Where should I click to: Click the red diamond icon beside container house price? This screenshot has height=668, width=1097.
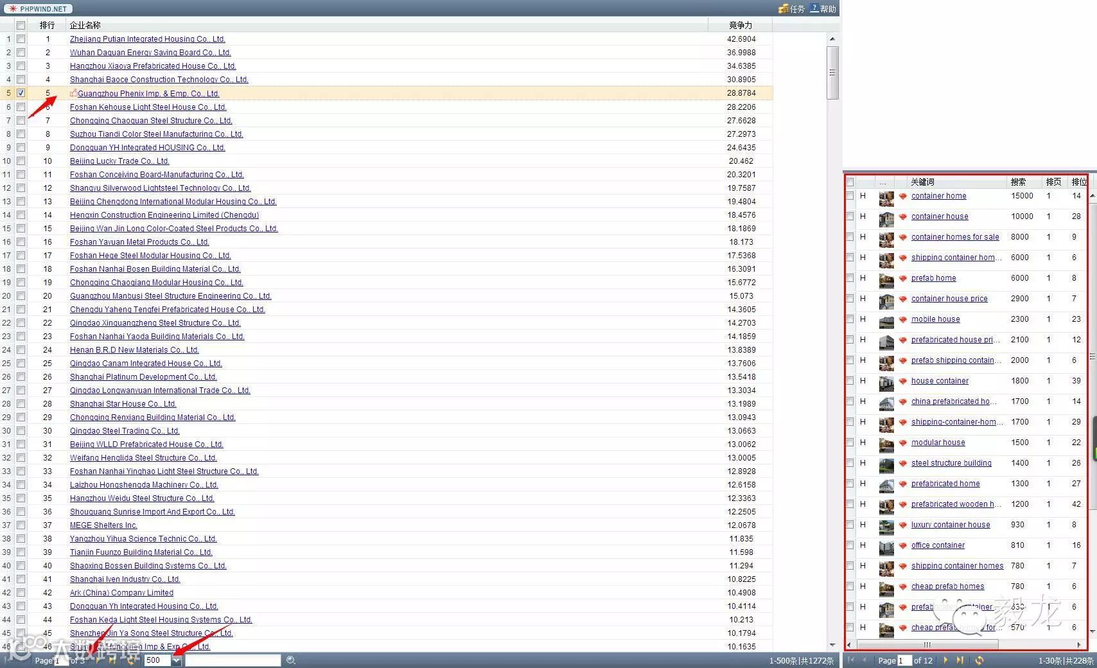902,299
